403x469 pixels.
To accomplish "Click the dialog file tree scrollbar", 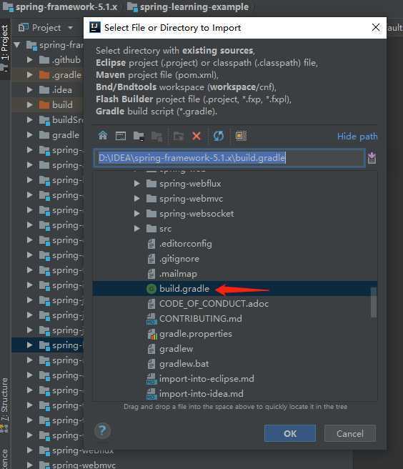I will pyautogui.click(x=374, y=302).
